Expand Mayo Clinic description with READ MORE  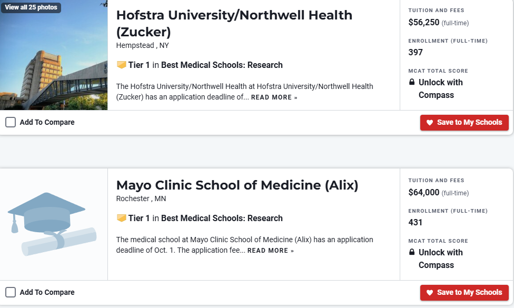tap(271, 251)
